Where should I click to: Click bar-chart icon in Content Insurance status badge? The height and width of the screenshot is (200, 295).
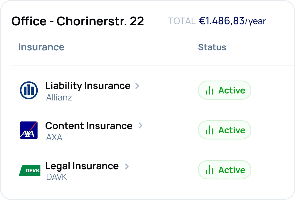click(209, 130)
